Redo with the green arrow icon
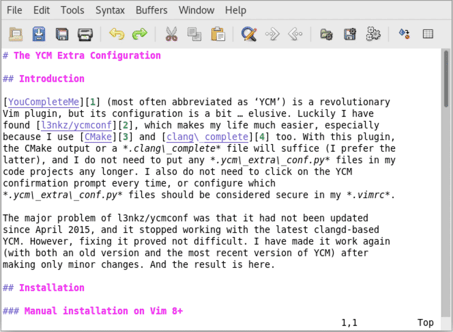Viewport: 453px width, 332px height. (x=139, y=33)
